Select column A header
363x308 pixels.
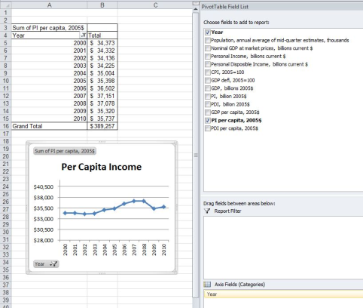(50, 5)
